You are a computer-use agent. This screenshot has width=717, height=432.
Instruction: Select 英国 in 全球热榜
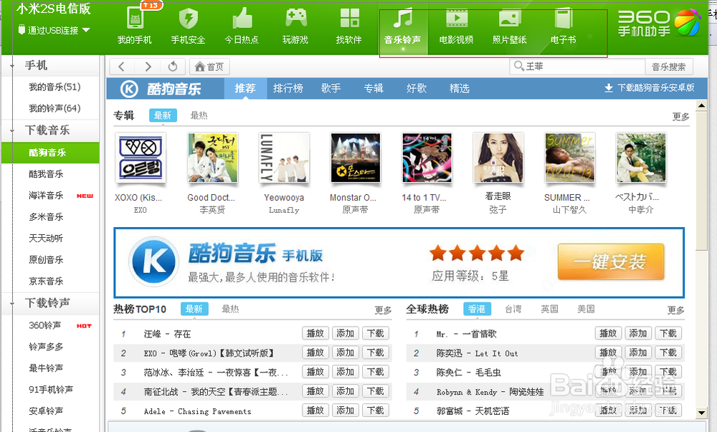click(x=550, y=309)
